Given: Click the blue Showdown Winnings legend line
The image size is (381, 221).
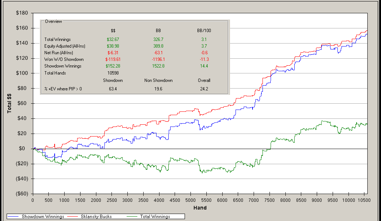Looking at the screenshot, I should pyautogui.click(x=13, y=217).
